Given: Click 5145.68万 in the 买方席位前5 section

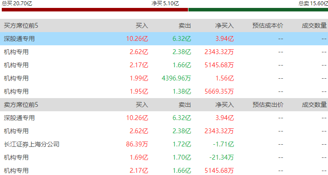Looking at the screenshot, I should tap(219, 65).
